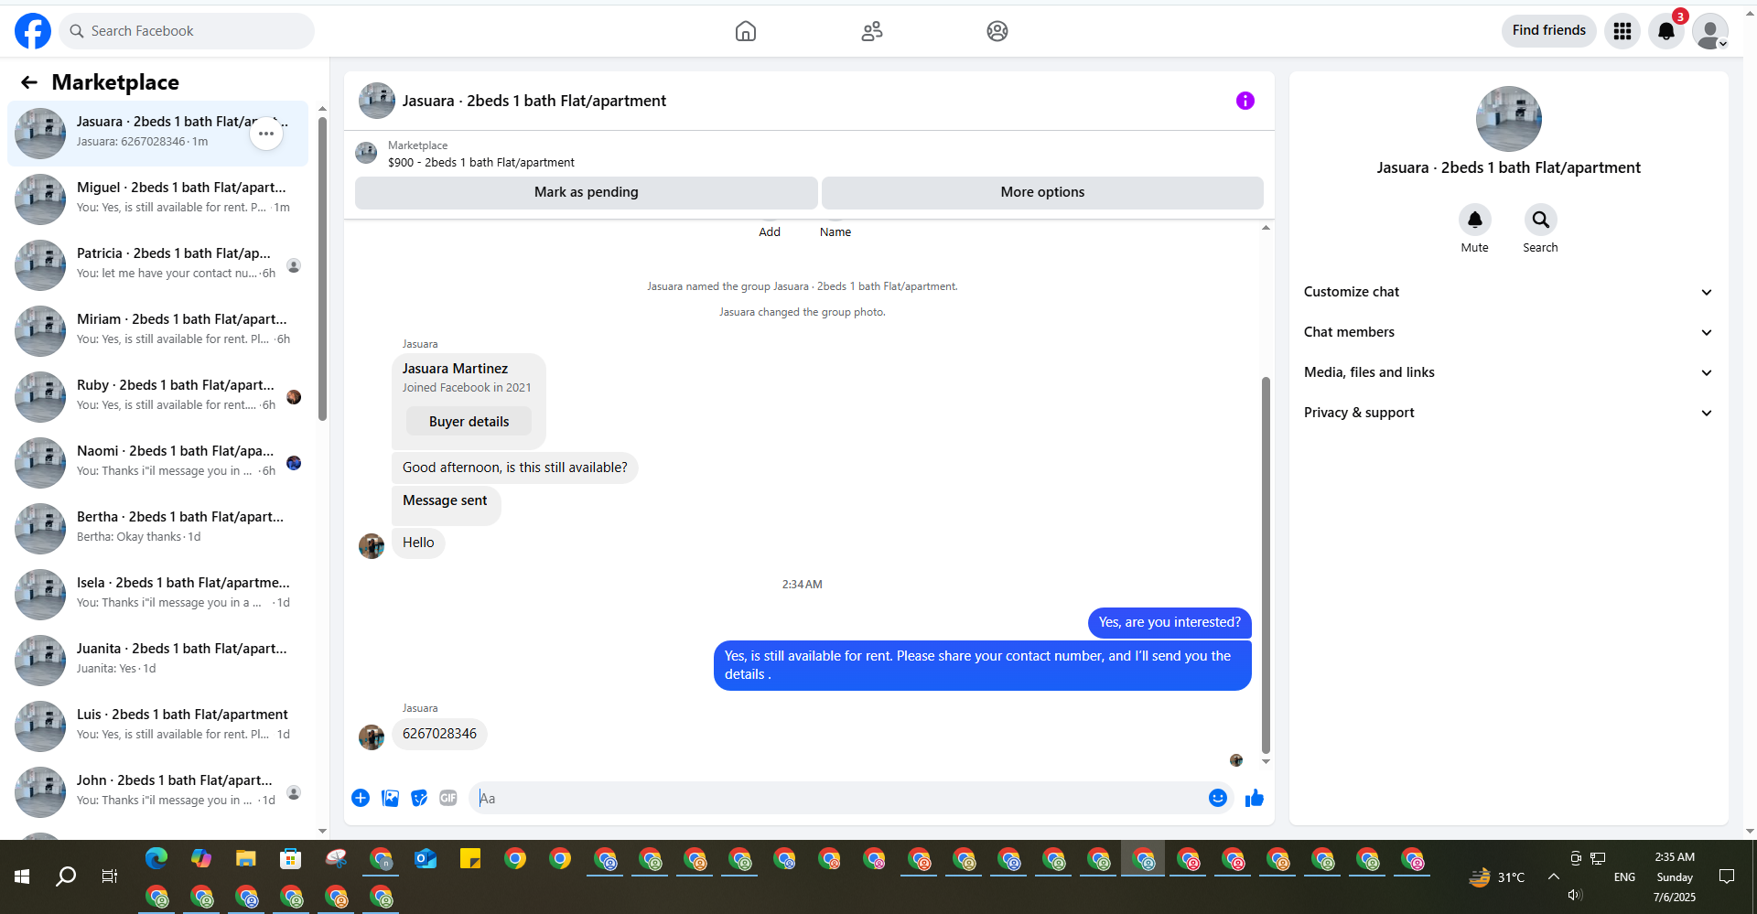Image resolution: width=1757 pixels, height=914 pixels.
Task: Open the Luis 2beds conversation
Action: click(x=157, y=726)
